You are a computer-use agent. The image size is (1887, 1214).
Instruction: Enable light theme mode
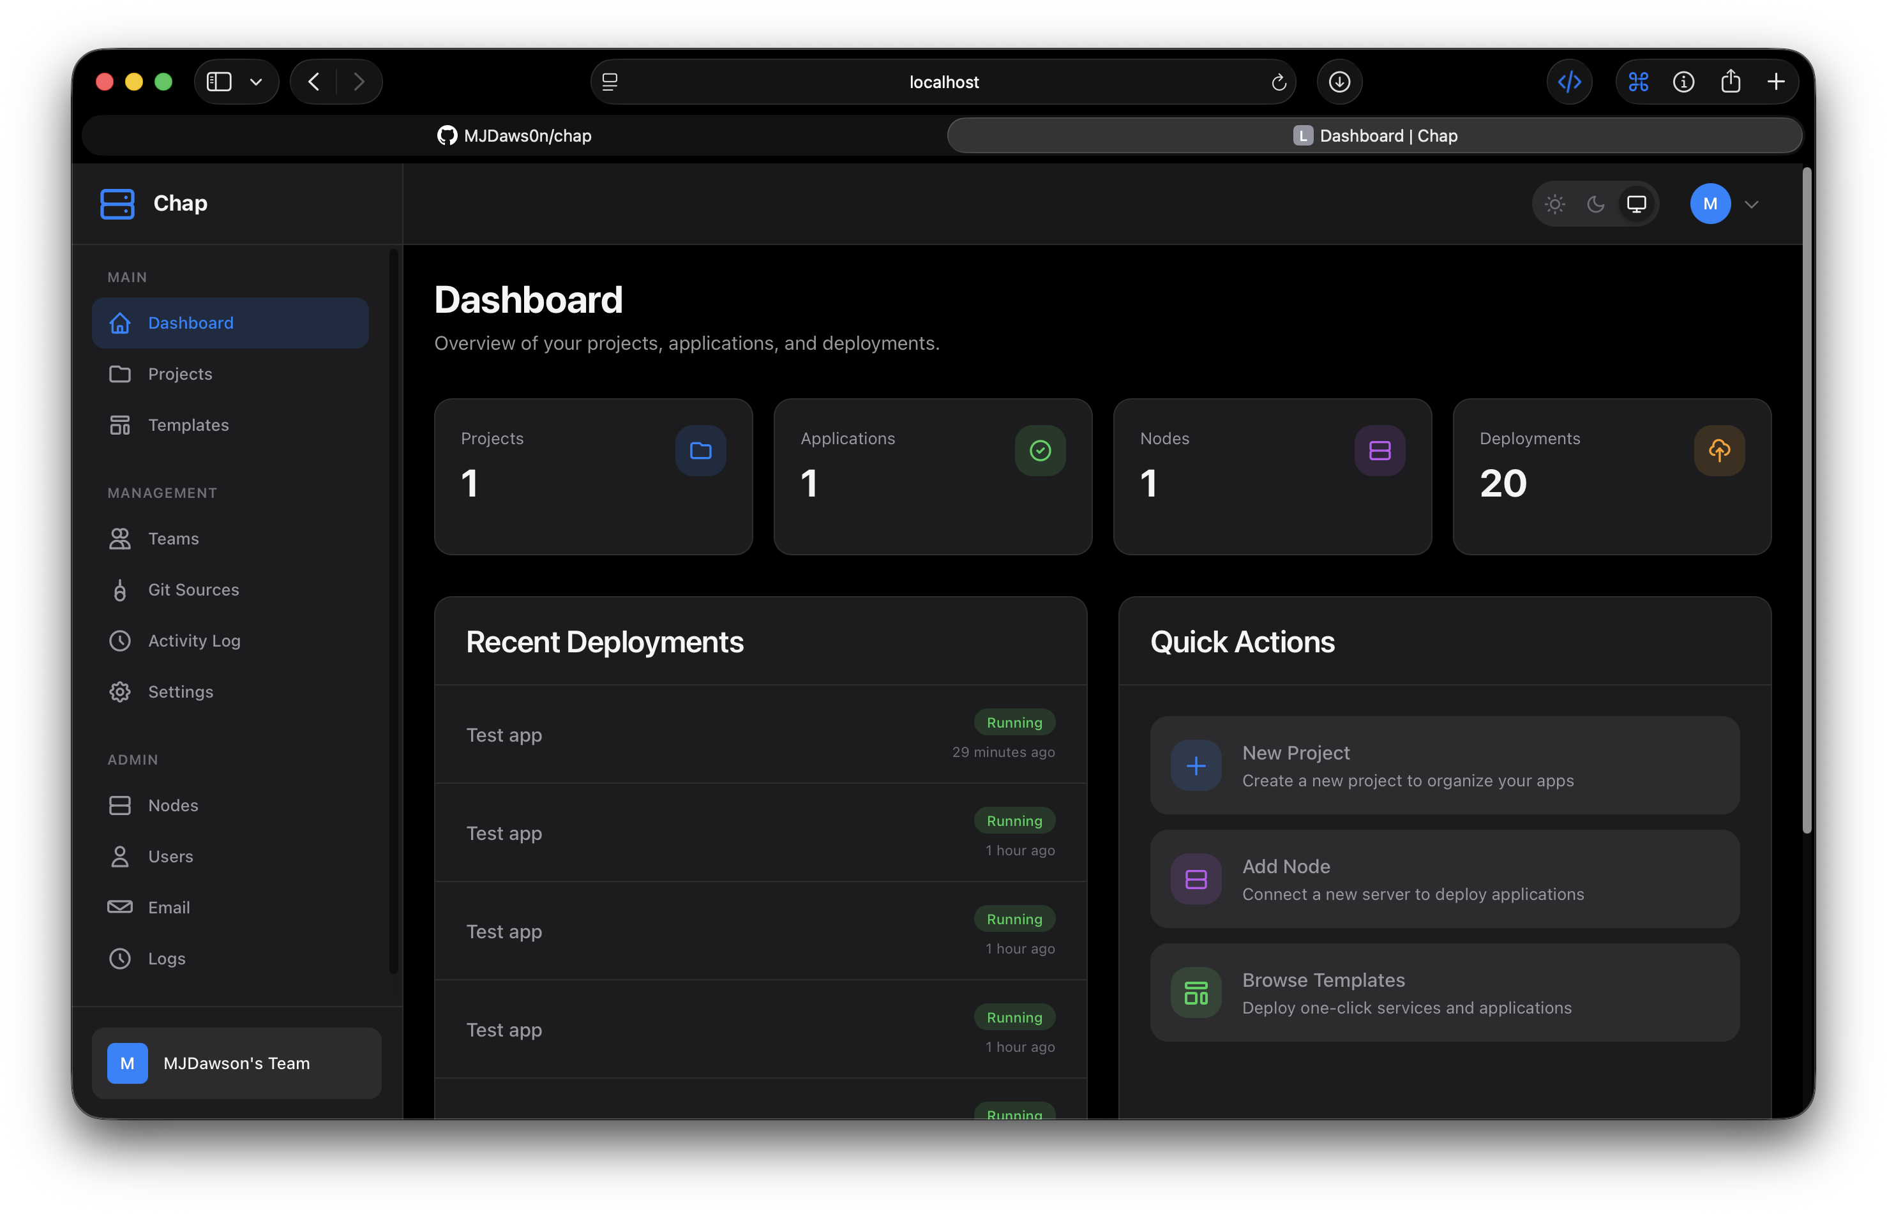click(1554, 204)
